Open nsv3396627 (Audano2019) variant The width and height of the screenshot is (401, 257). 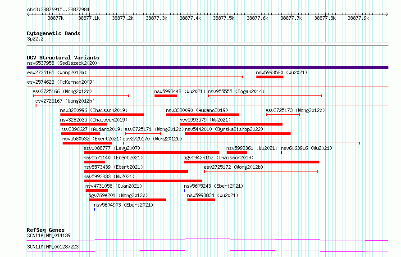91,129
